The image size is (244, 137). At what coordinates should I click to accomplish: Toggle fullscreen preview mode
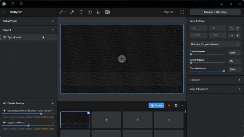182,12
